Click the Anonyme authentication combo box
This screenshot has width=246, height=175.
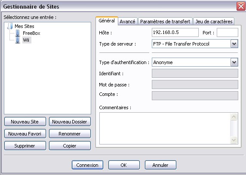[x=195, y=62]
